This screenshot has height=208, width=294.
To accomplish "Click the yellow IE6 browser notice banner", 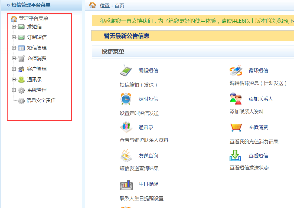I will point(193,21).
